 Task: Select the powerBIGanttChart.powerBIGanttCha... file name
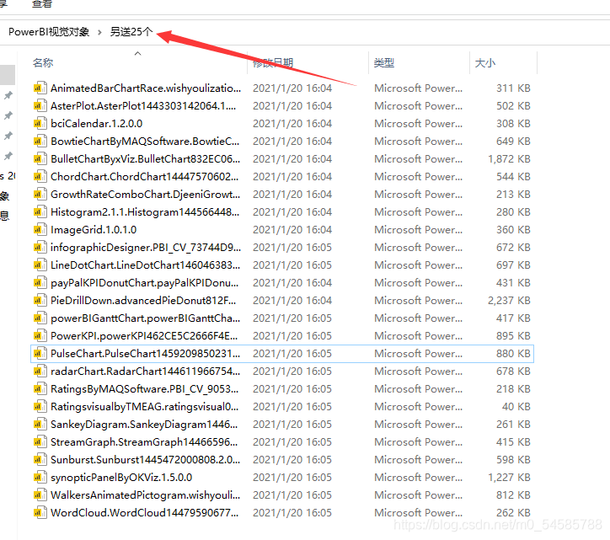pos(146,318)
